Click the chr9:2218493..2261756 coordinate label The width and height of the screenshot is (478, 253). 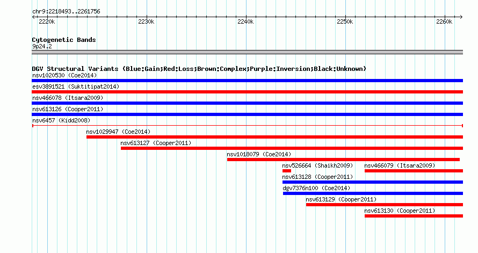click(66, 11)
